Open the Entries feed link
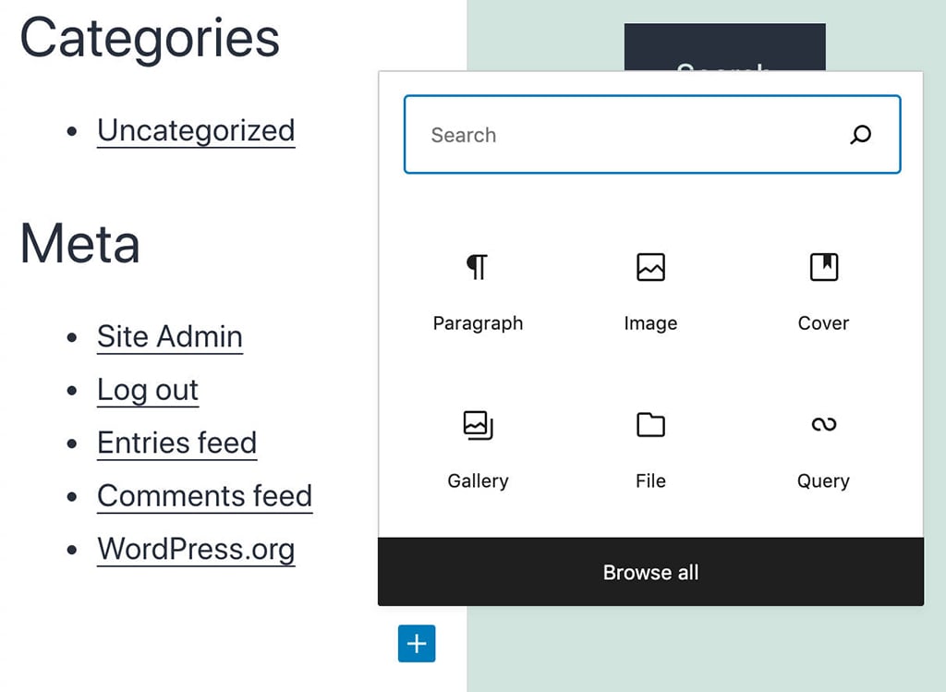The height and width of the screenshot is (692, 946). coord(176,443)
